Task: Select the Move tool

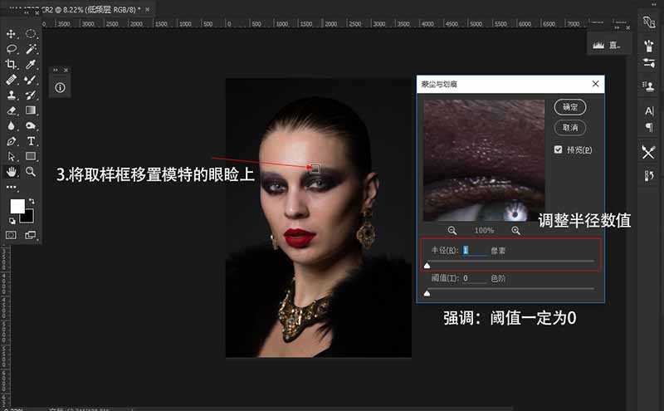Action: tap(12, 34)
